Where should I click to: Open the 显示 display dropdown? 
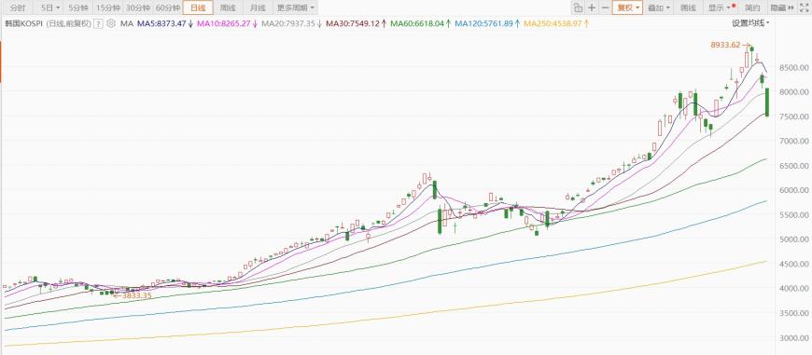pyautogui.click(x=720, y=7)
